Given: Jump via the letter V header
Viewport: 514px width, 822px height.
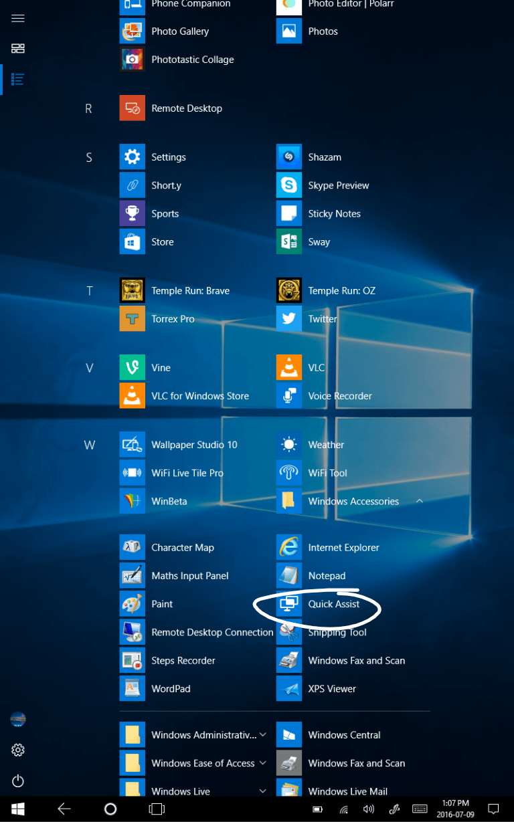Looking at the screenshot, I should tap(89, 368).
